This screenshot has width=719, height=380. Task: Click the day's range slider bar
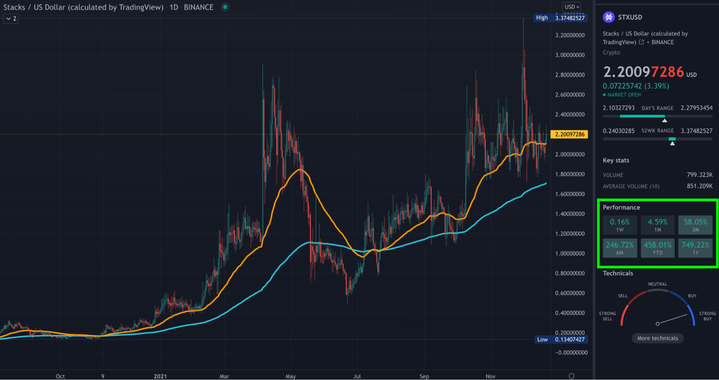pos(657,116)
